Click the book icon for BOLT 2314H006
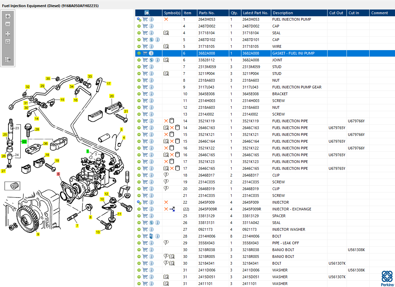The image size is (395, 287). pos(151,236)
